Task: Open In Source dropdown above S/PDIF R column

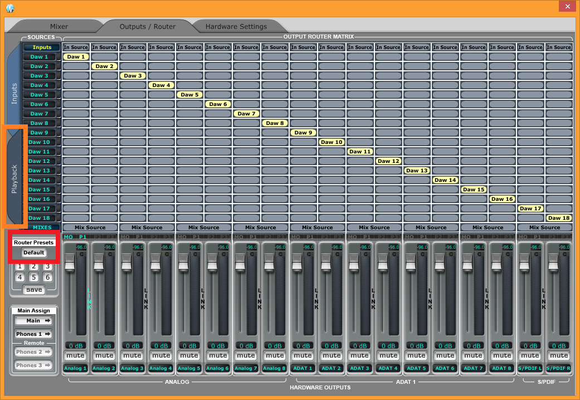Action: (559, 47)
